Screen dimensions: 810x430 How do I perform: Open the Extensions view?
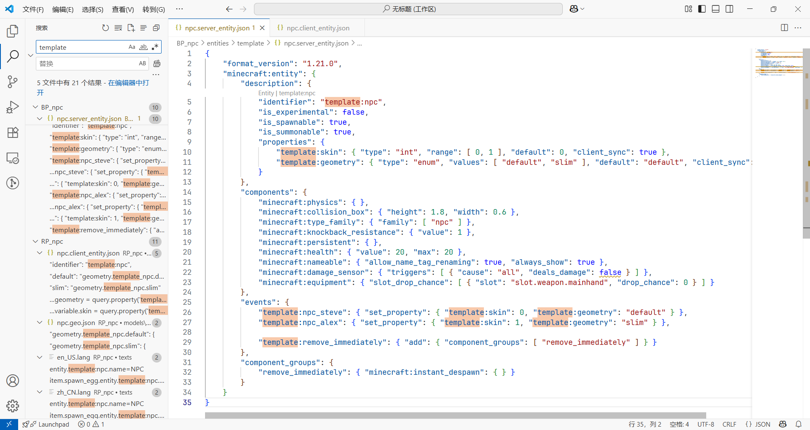pos(13,132)
